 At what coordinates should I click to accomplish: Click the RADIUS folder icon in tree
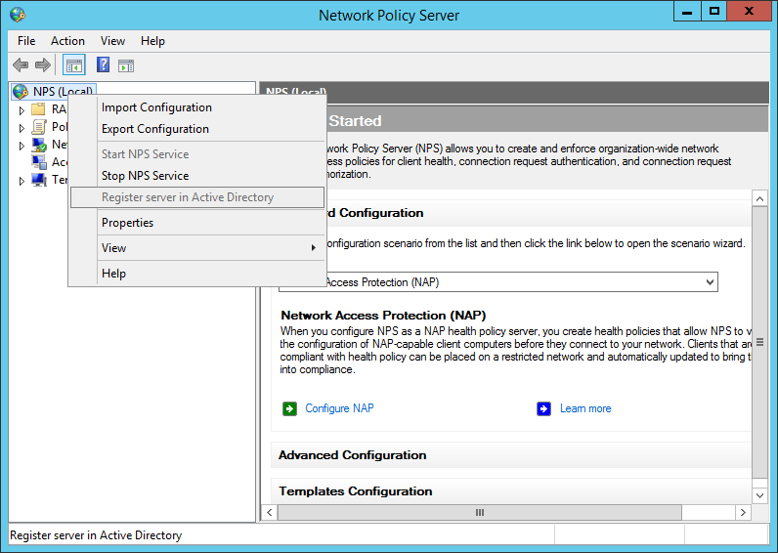click(x=38, y=109)
